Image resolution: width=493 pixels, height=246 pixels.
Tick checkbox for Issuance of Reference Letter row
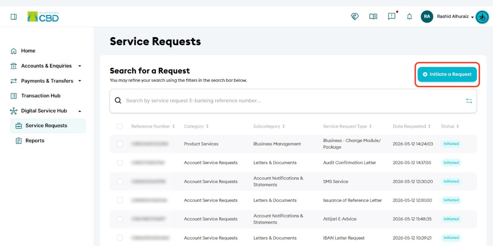point(120,200)
